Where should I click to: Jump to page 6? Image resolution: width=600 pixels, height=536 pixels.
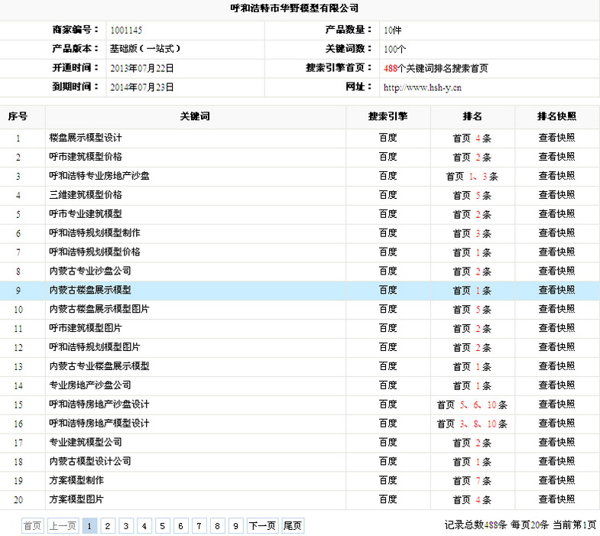(180, 525)
